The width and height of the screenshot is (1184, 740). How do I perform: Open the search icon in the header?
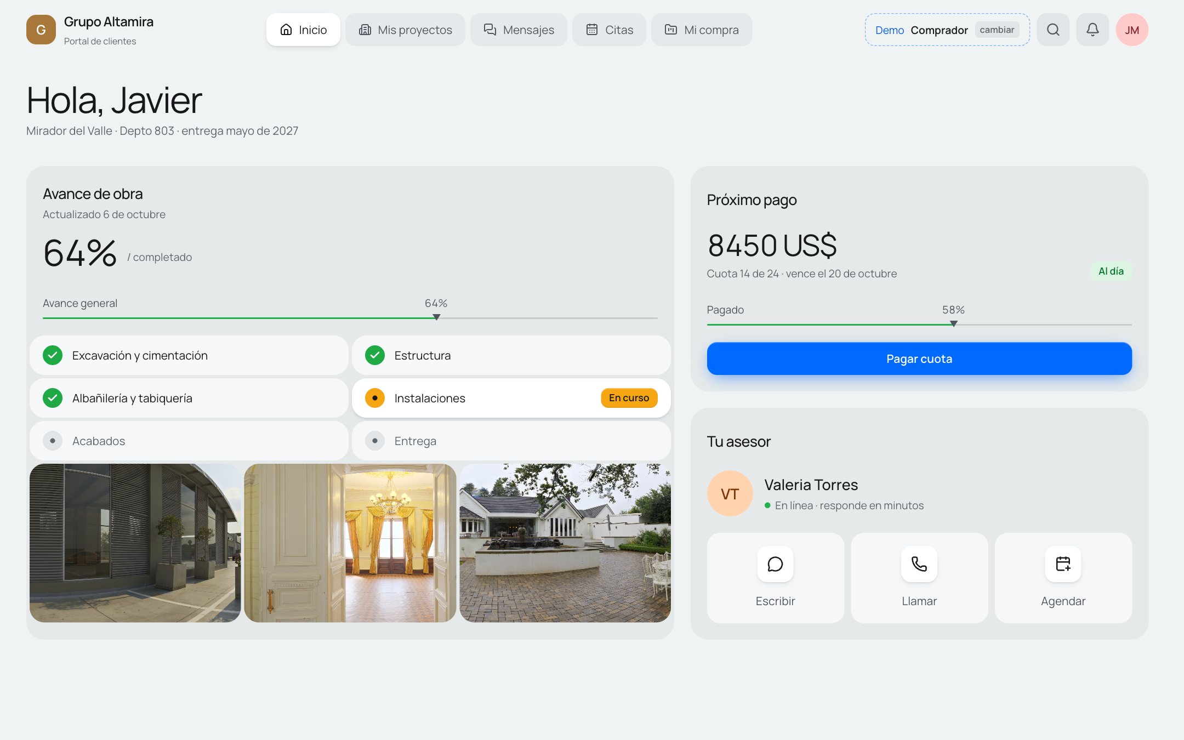(x=1053, y=30)
